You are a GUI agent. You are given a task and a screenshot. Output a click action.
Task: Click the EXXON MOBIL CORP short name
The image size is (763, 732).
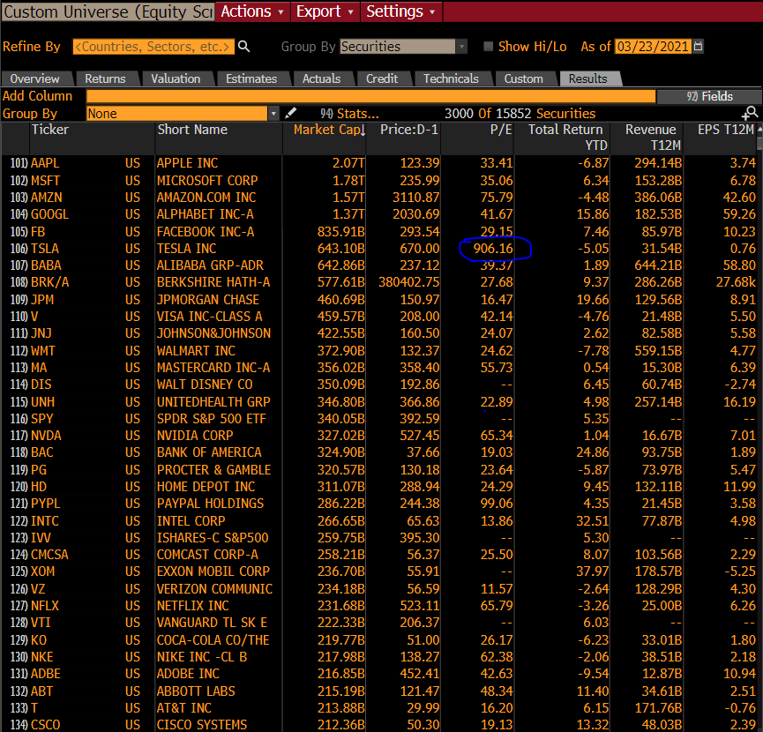click(213, 571)
